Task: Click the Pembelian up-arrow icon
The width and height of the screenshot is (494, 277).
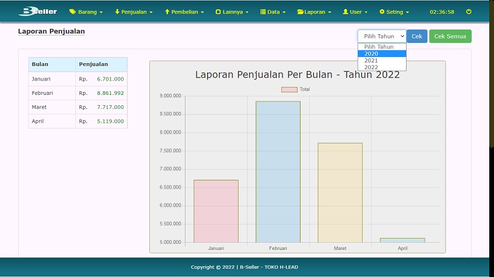Action: click(x=167, y=12)
